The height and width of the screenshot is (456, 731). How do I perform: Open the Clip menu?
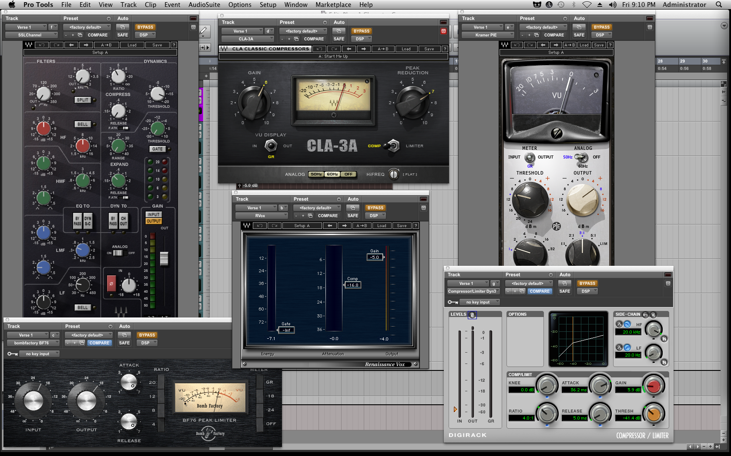click(x=151, y=5)
